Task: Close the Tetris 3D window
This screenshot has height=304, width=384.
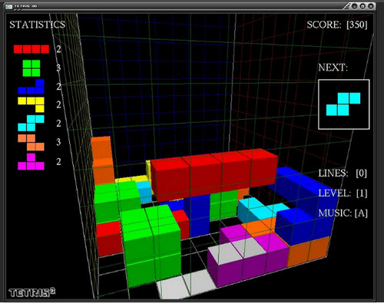Action: pos(371,6)
